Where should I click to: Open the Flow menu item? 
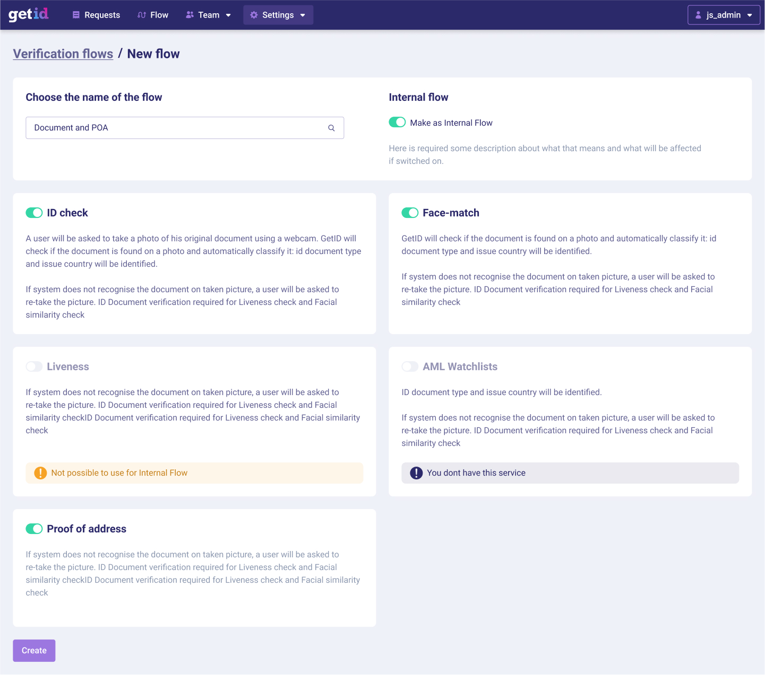click(x=159, y=15)
